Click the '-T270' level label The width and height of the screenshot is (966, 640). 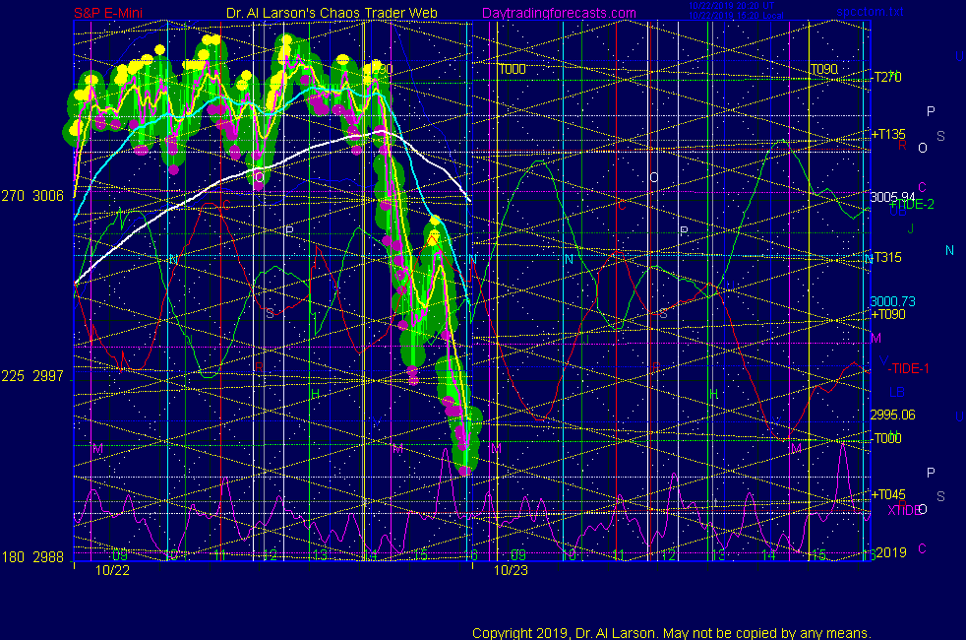(886, 77)
